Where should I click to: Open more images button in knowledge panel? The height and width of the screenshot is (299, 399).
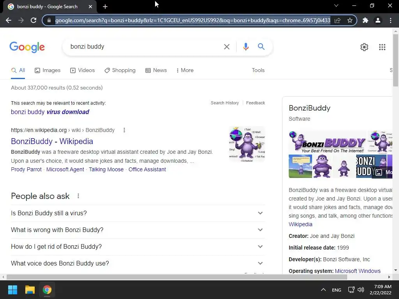coord(382,172)
